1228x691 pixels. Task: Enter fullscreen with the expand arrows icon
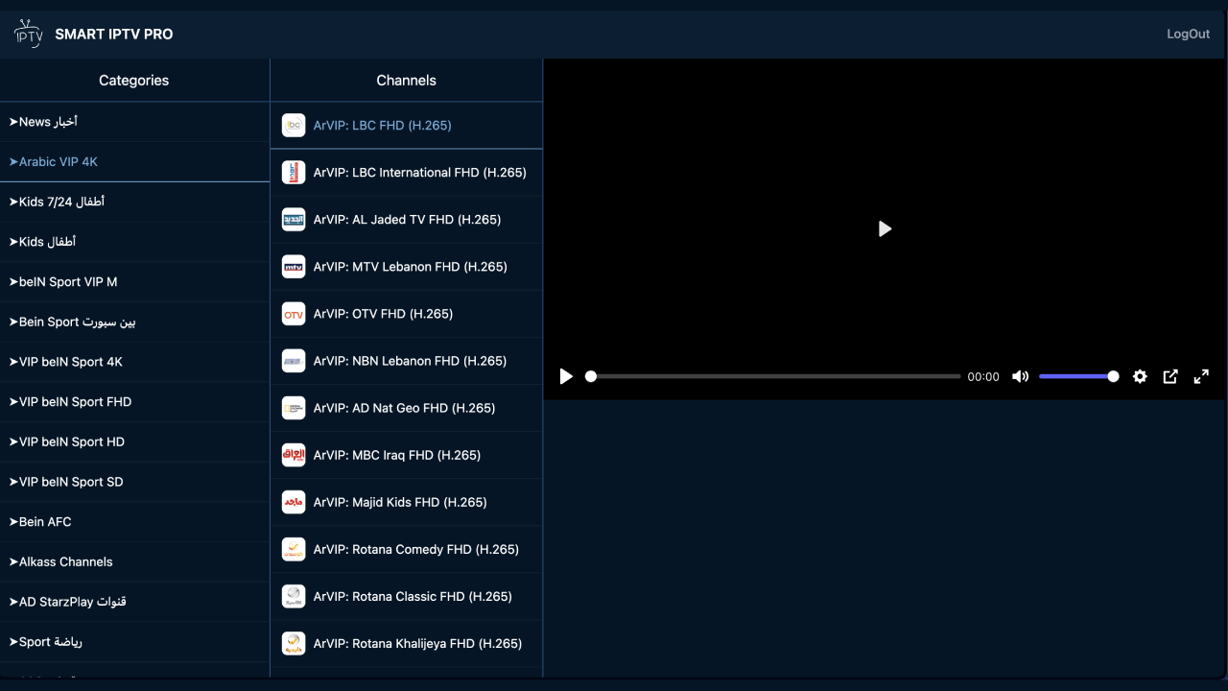pyautogui.click(x=1201, y=376)
